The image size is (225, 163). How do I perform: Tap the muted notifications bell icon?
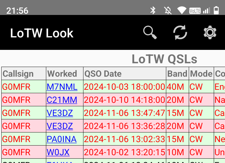[168, 11]
